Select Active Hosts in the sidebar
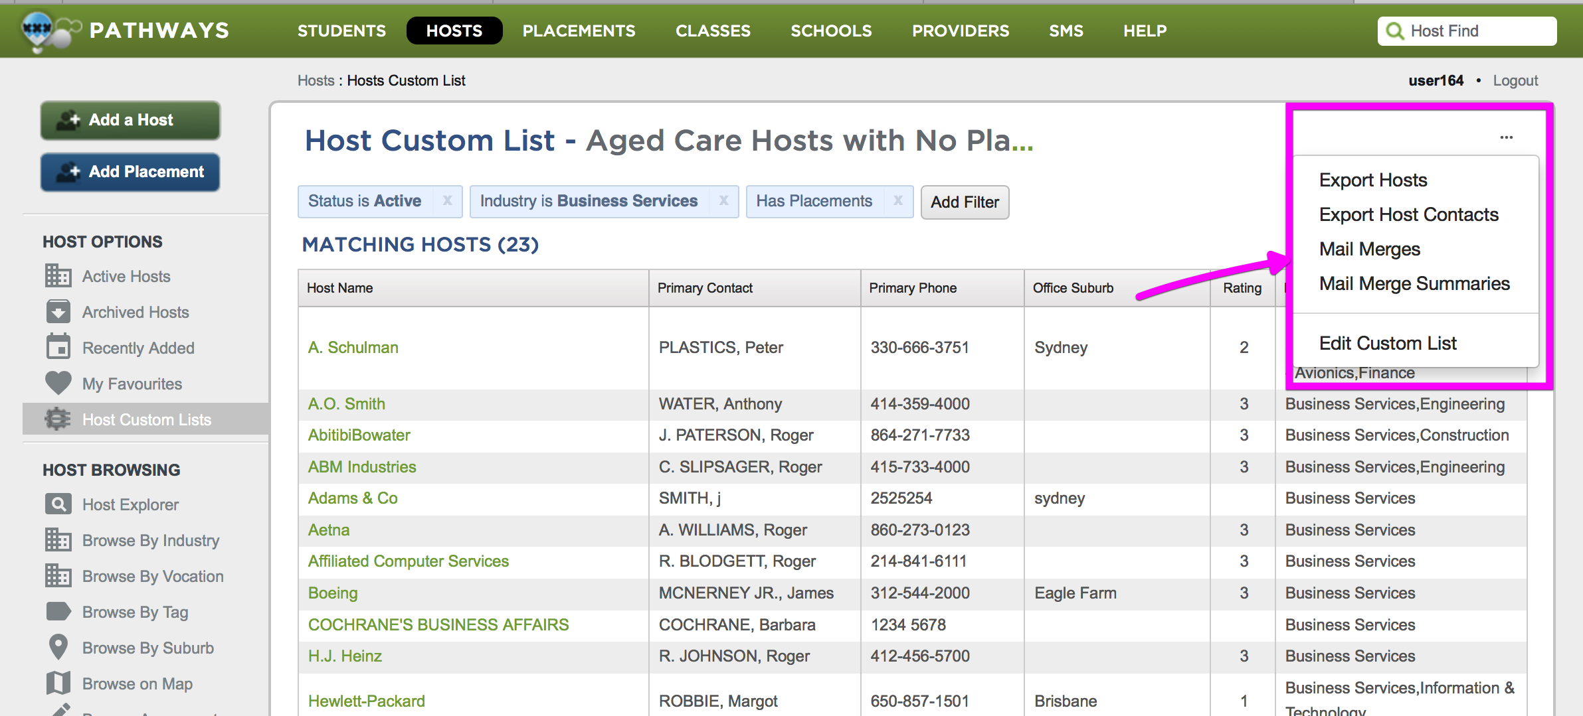Viewport: 1583px width, 716px height. (x=126, y=276)
